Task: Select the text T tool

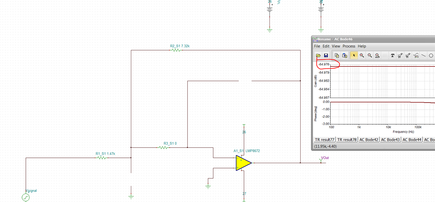Action: [393, 56]
